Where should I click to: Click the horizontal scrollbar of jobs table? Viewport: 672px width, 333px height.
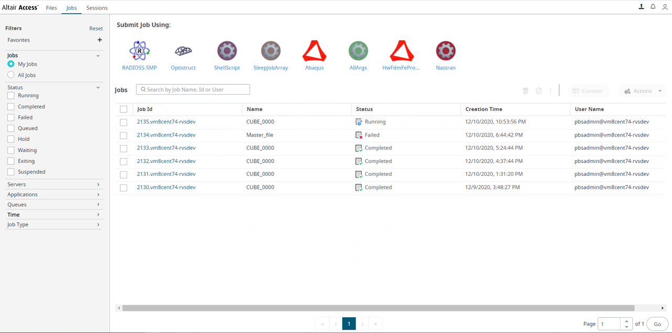[378, 308]
